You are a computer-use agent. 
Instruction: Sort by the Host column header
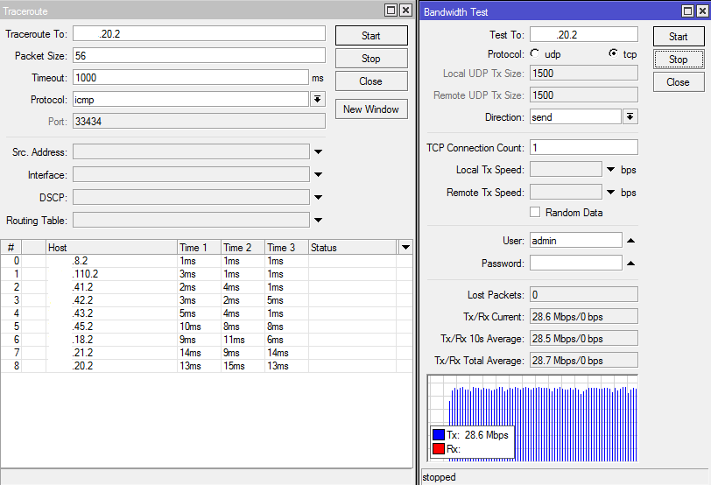[x=111, y=248]
